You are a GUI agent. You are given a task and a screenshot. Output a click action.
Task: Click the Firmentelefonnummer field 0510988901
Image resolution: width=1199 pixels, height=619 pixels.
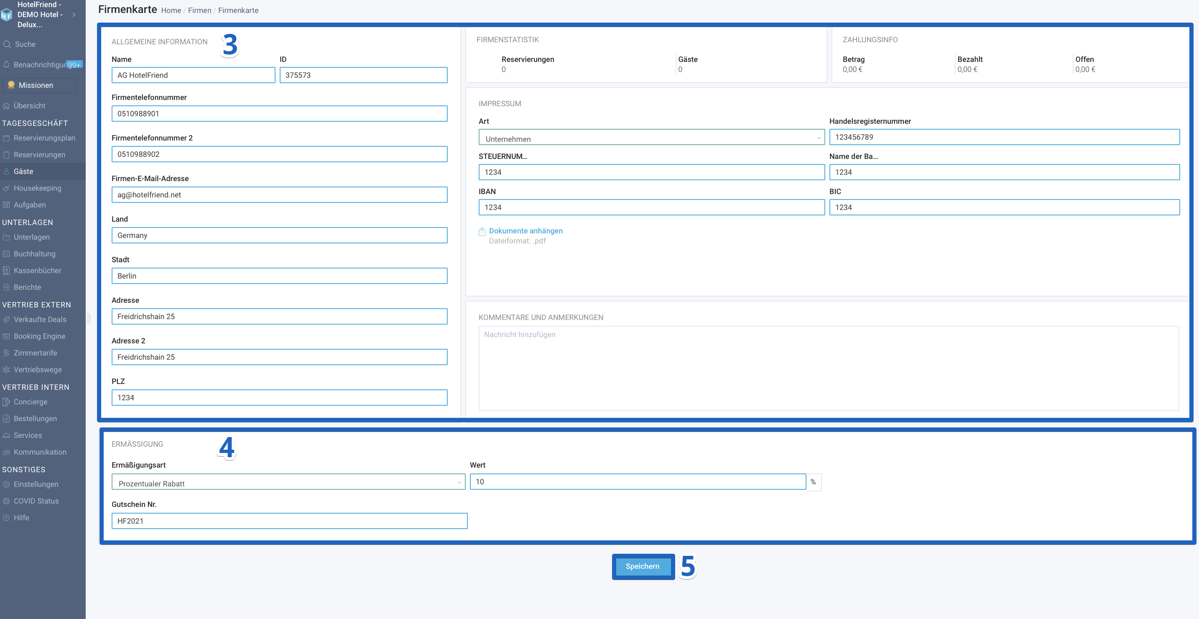pos(279,114)
